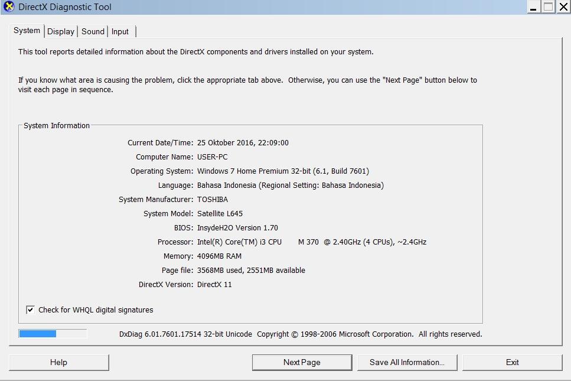The height and width of the screenshot is (381, 571).
Task: Open the Display tab
Action: click(61, 32)
